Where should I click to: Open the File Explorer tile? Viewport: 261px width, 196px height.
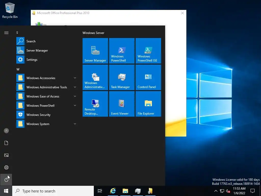[148, 104]
